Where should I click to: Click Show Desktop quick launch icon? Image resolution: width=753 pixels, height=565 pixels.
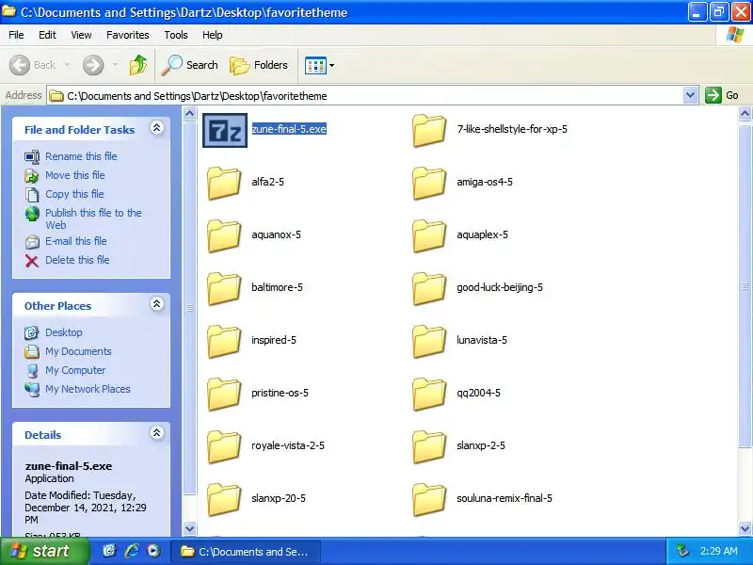pyautogui.click(x=109, y=551)
